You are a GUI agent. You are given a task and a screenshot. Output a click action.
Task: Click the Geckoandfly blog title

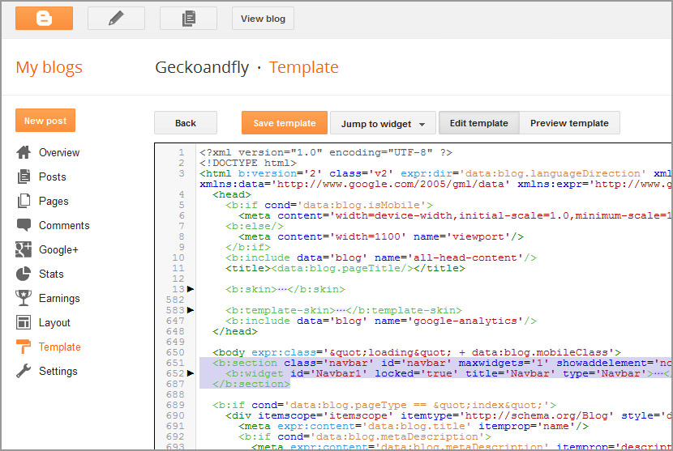(202, 67)
